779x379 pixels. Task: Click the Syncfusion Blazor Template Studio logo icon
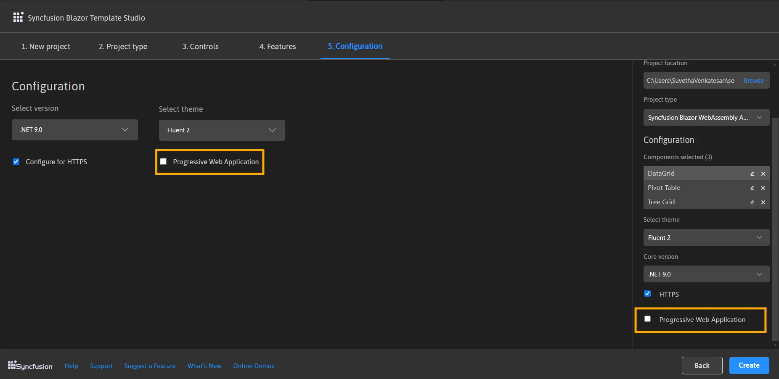coord(18,17)
